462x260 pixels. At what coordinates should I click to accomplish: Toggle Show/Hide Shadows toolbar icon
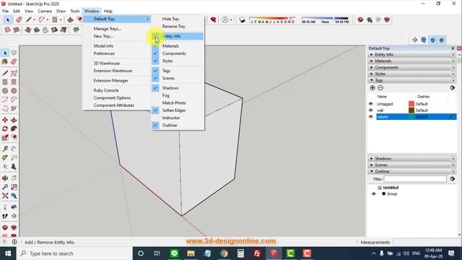242,19
